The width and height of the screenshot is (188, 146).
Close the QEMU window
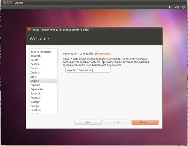coord(4,3)
